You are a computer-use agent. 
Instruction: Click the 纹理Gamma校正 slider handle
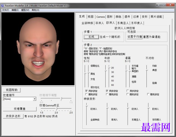(57, 108)
